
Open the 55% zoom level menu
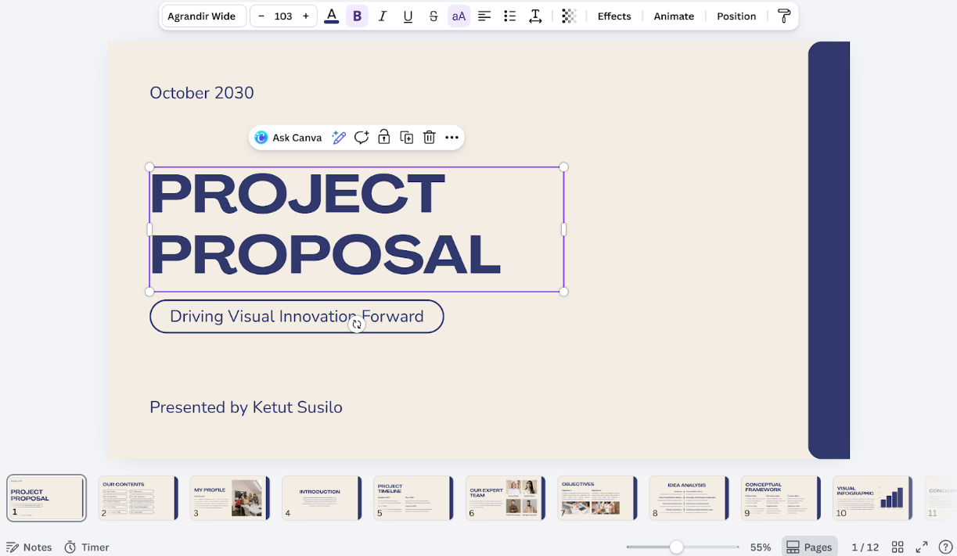pyautogui.click(x=760, y=547)
